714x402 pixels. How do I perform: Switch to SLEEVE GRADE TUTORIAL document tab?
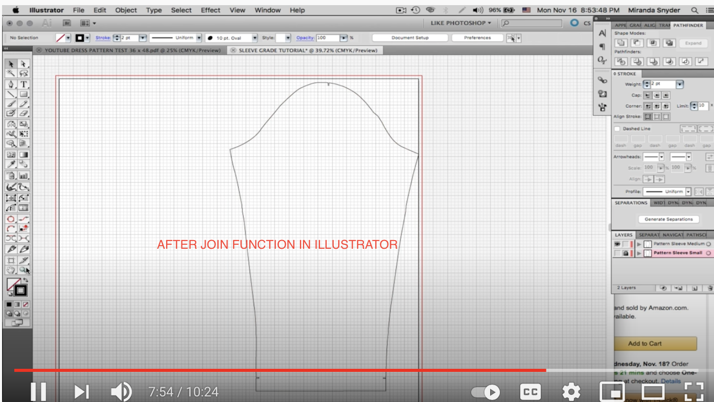(304, 51)
